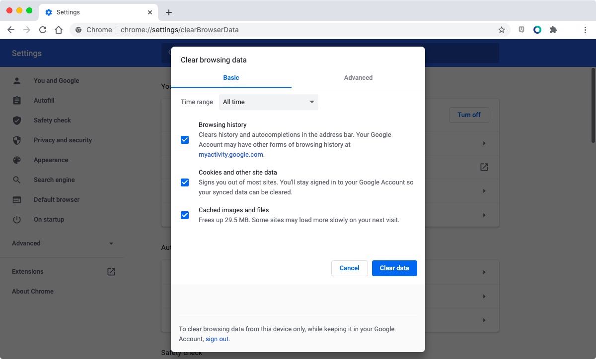
Task: Switch to the Advanced tab in the dialog
Action: coord(358,77)
